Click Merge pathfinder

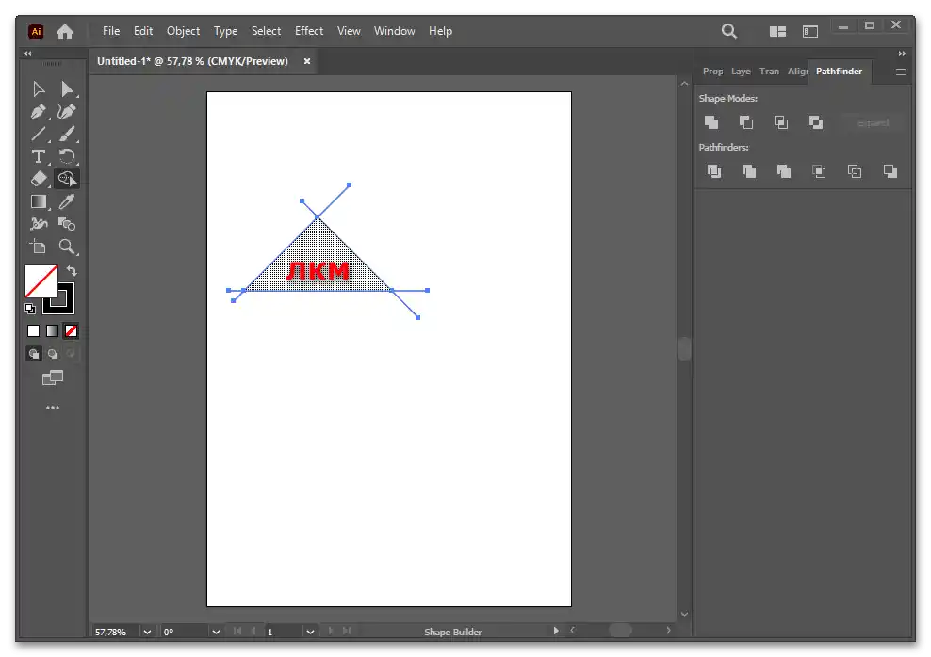coord(784,171)
